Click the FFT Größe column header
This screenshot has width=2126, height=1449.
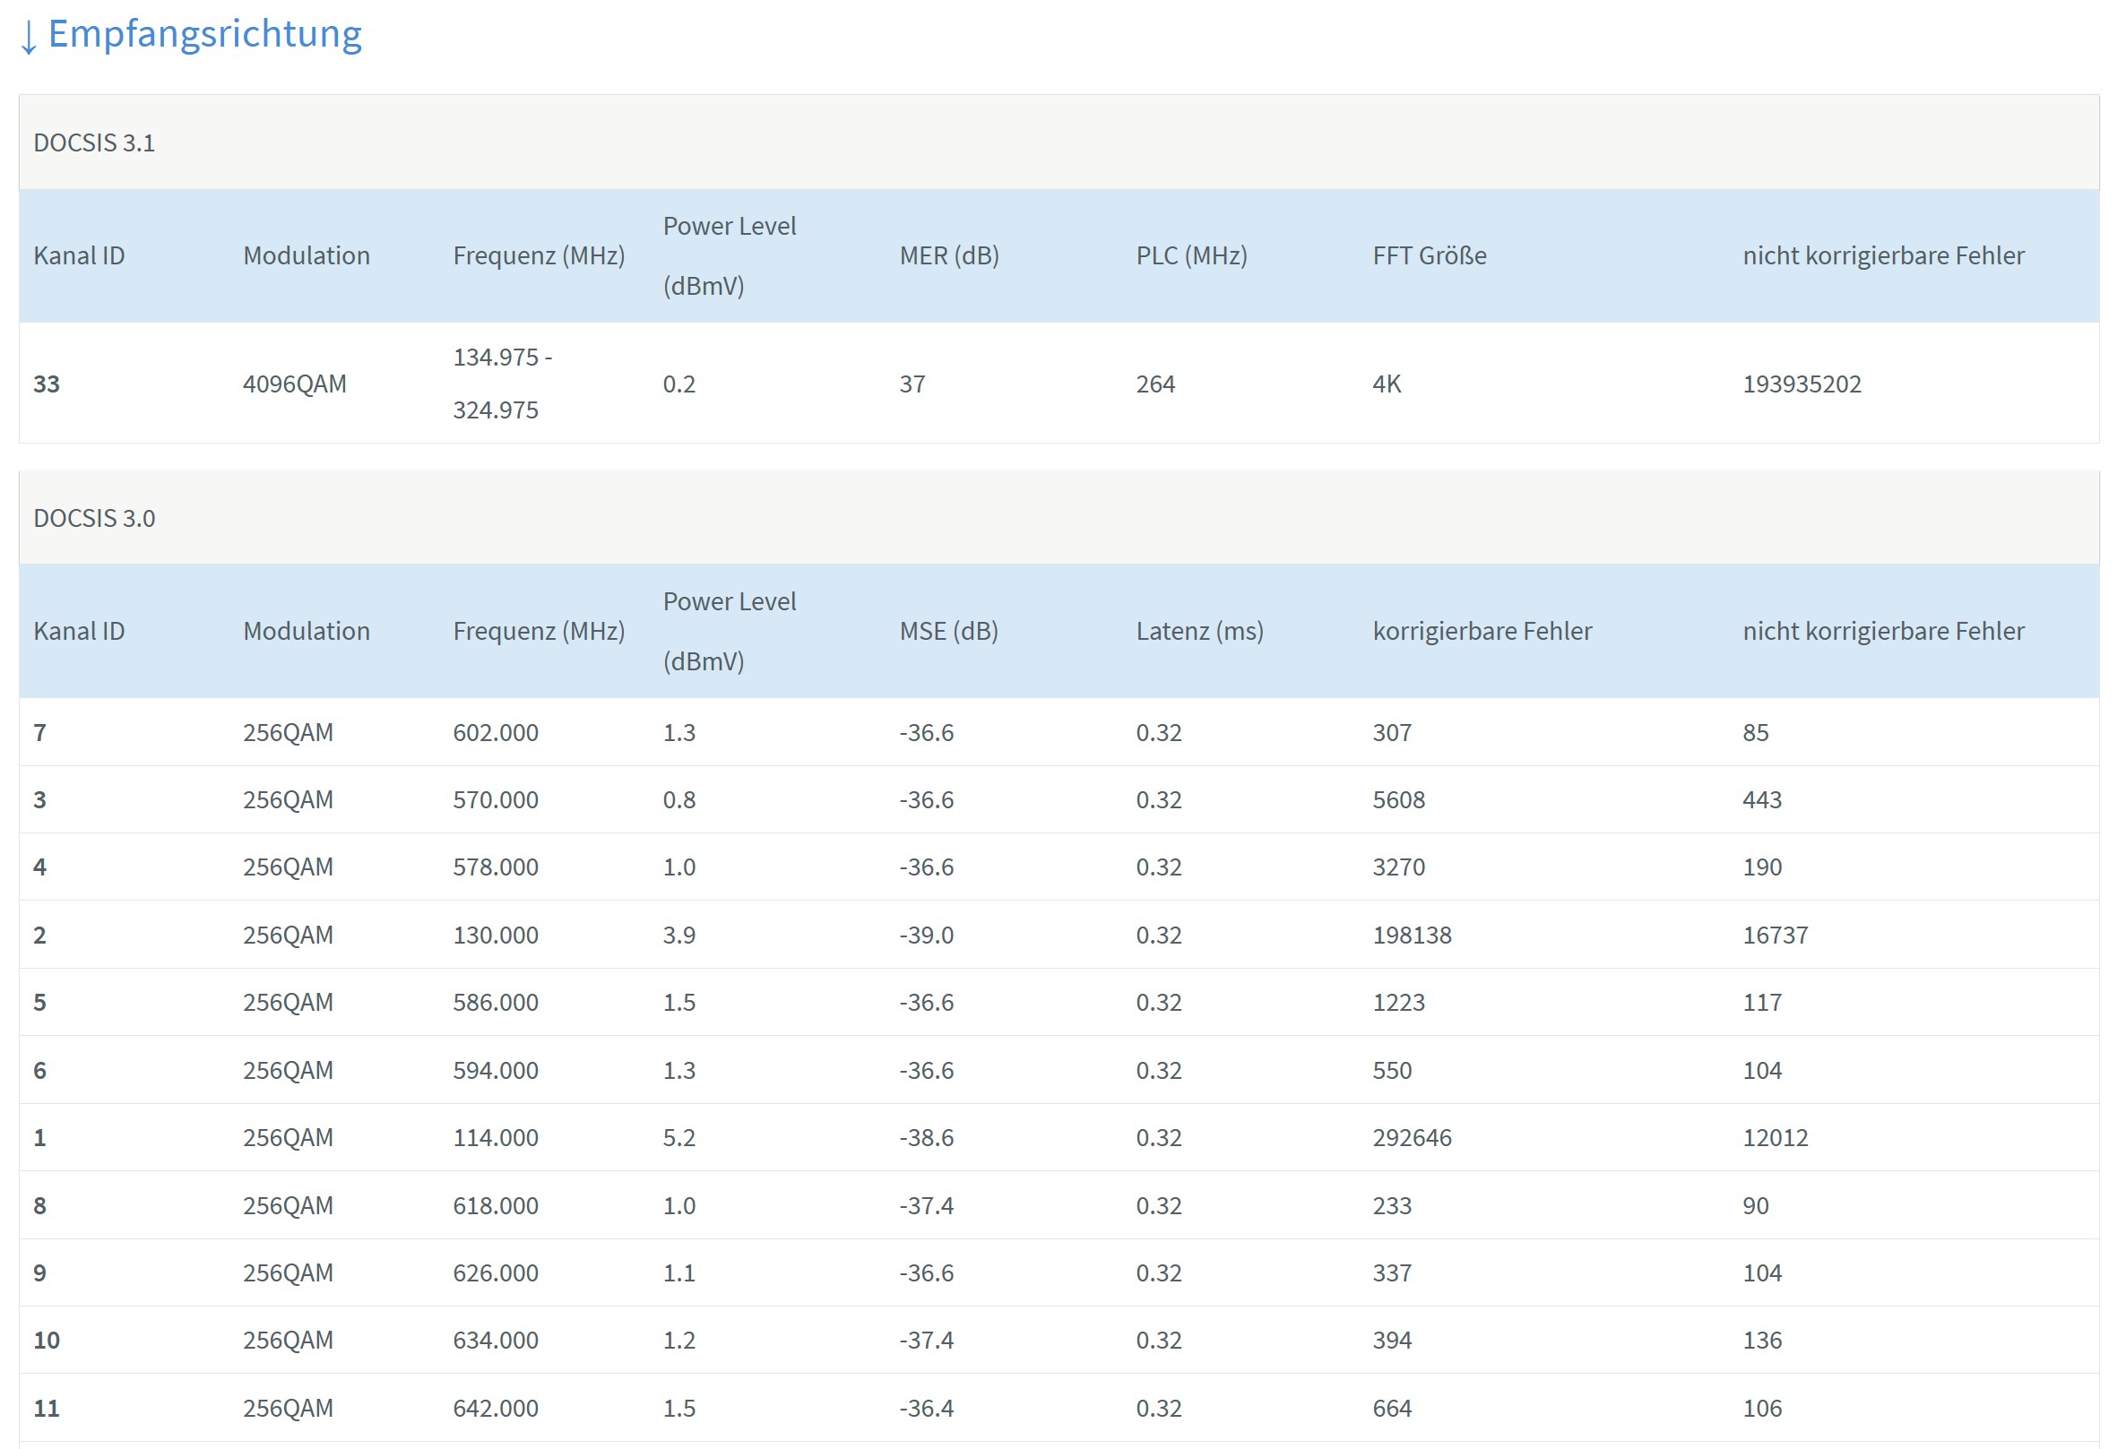coord(1429,255)
